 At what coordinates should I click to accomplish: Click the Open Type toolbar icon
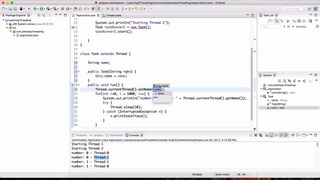coord(75,9)
